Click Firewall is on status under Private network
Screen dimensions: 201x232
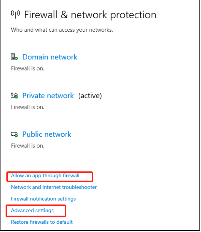click(x=28, y=107)
